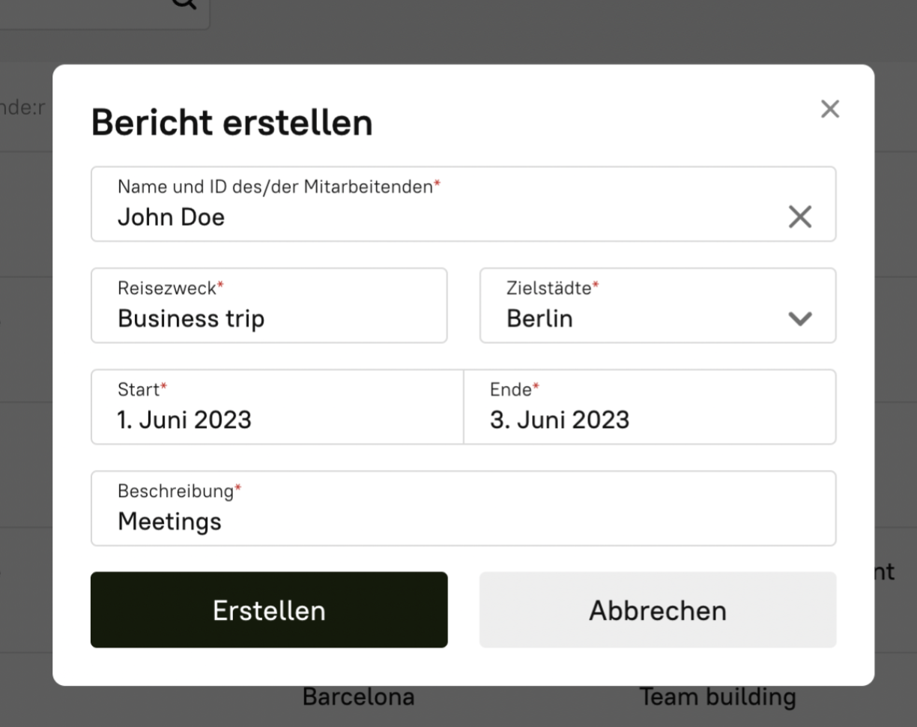Close the Bericht erstellen dialog
This screenshot has height=727, width=917.
point(829,109)
